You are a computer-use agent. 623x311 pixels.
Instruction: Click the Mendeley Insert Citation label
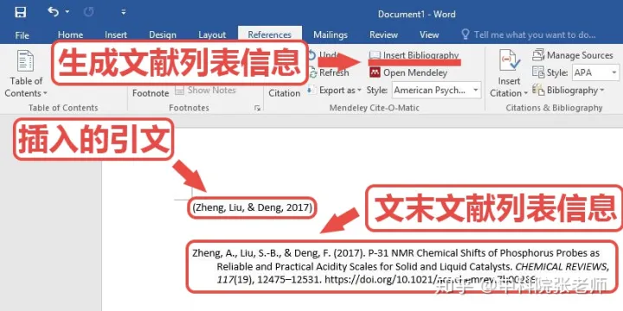285,93
